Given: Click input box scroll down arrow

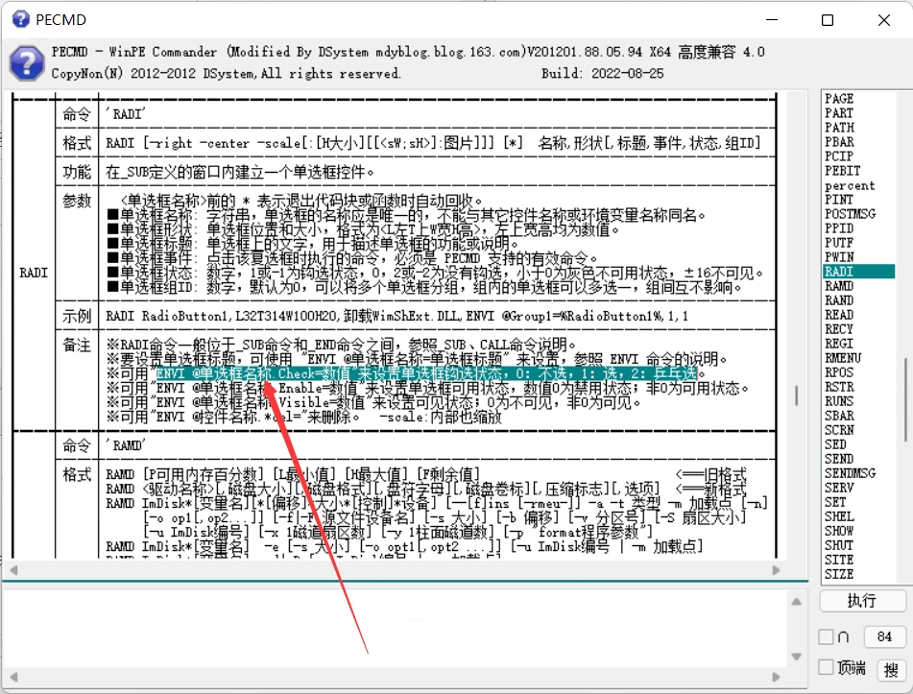Looking at the screenshot, I should [x=796, y=657].
